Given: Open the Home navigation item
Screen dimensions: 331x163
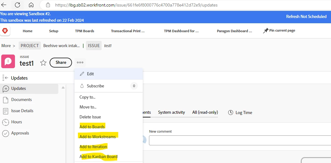Looking at the screenshot, I should 28,31.
